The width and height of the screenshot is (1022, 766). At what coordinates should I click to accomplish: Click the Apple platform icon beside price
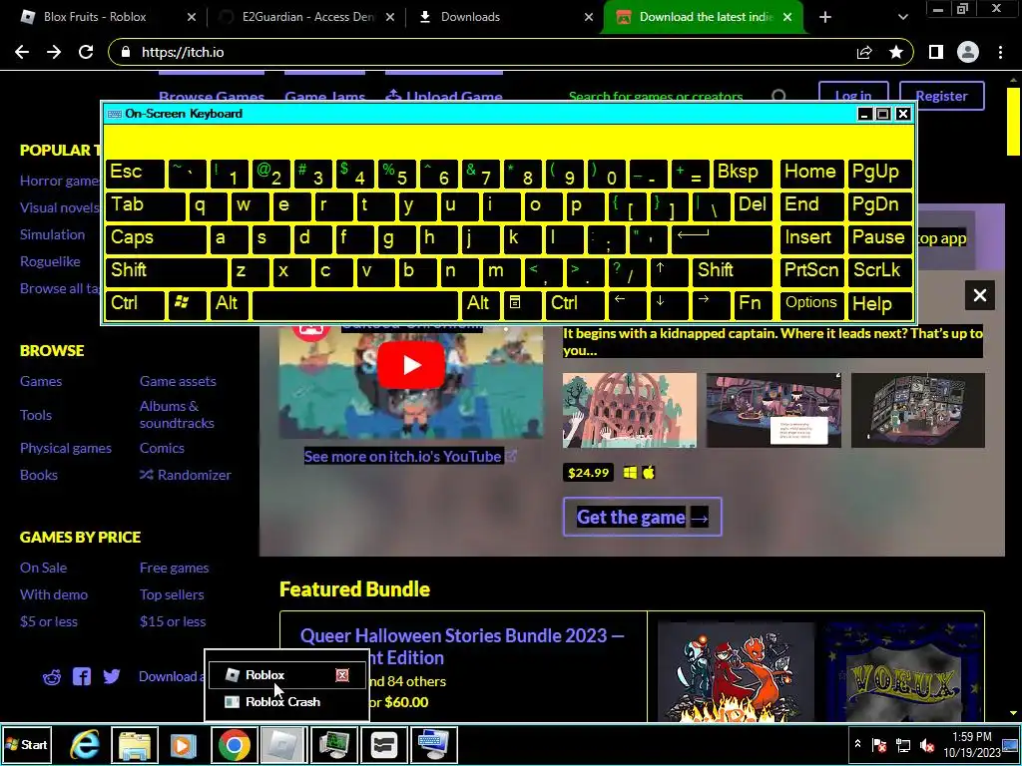(x=649, y=473)
